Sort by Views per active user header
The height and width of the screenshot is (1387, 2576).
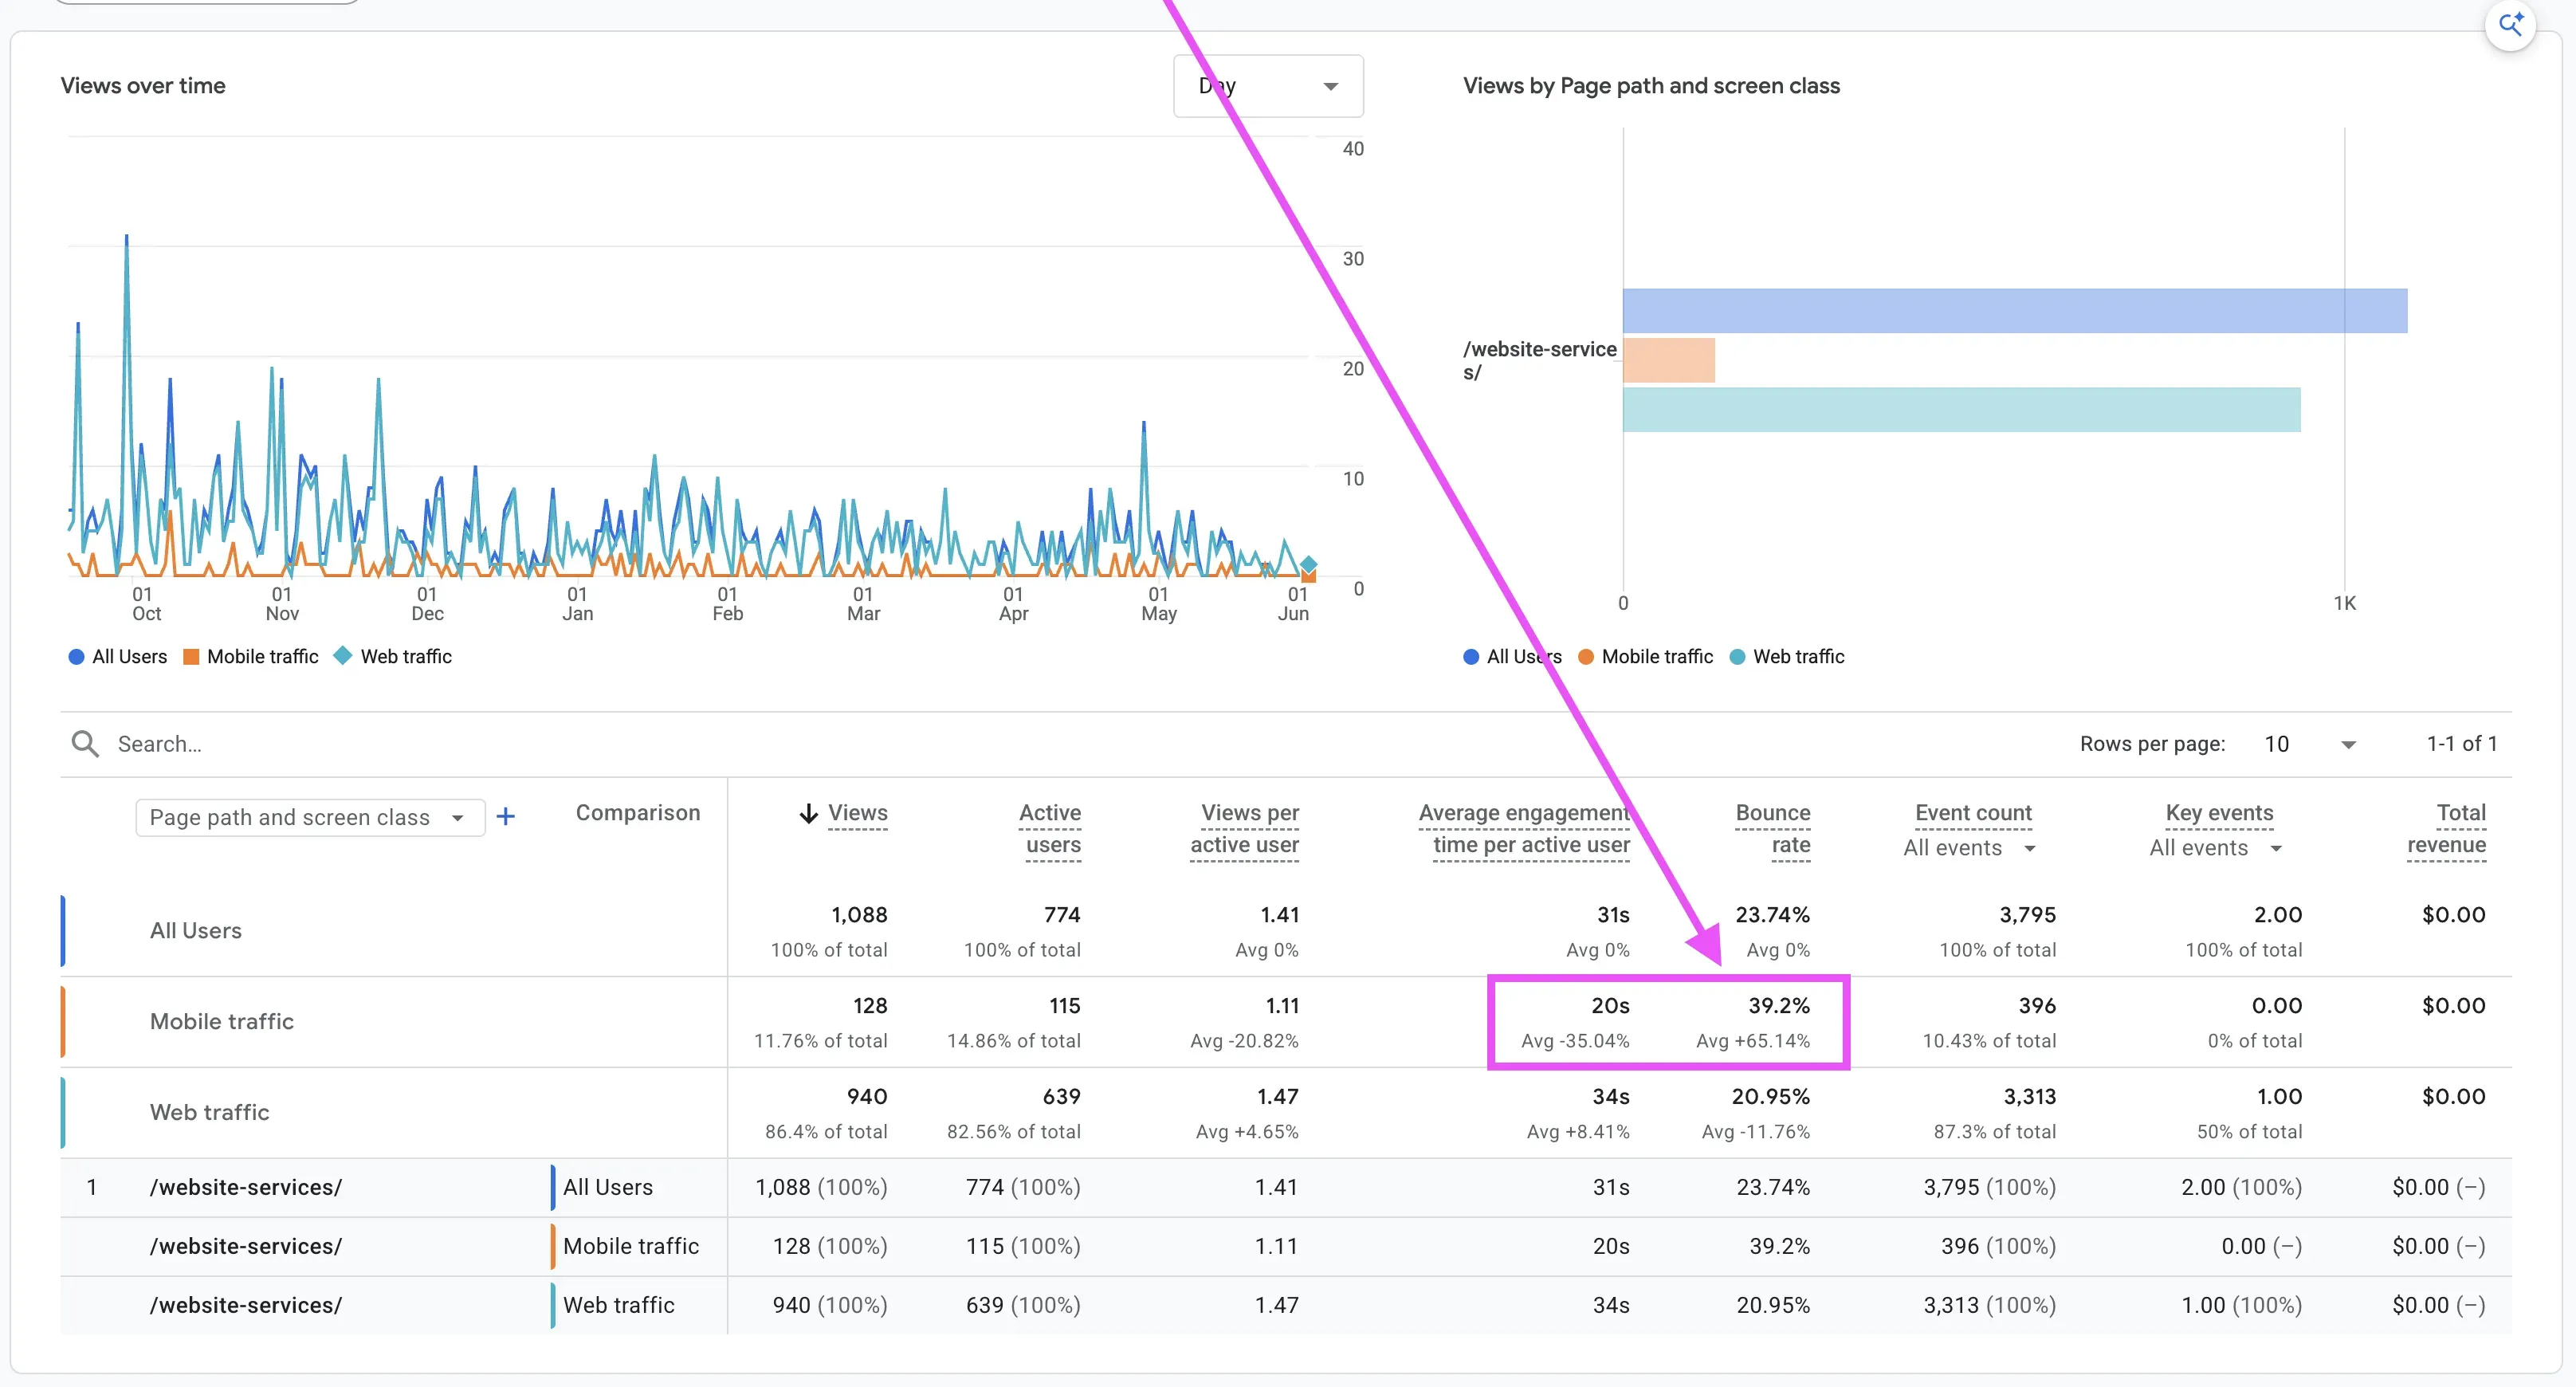(x=1245, y=828)
